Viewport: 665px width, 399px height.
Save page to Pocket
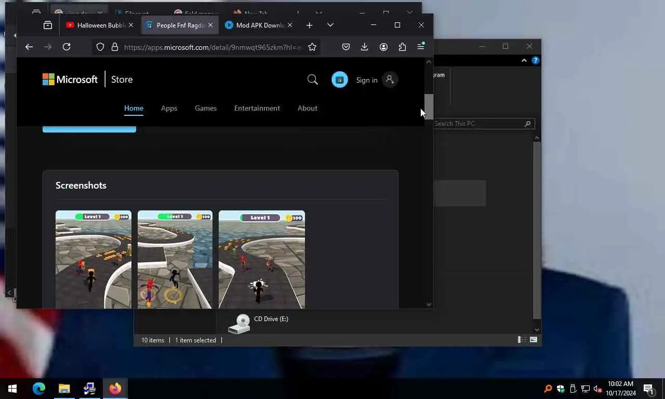coord(346,47)
